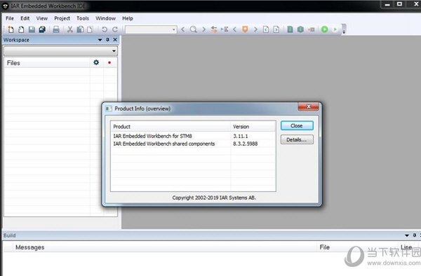Click the Compile toolbar icon
421x276 pixels.
pyautogui.click(x=290, y=29)
